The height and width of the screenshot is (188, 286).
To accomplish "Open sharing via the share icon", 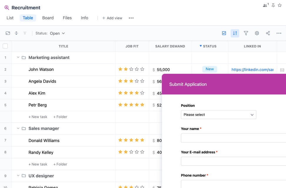I will 268,33.
